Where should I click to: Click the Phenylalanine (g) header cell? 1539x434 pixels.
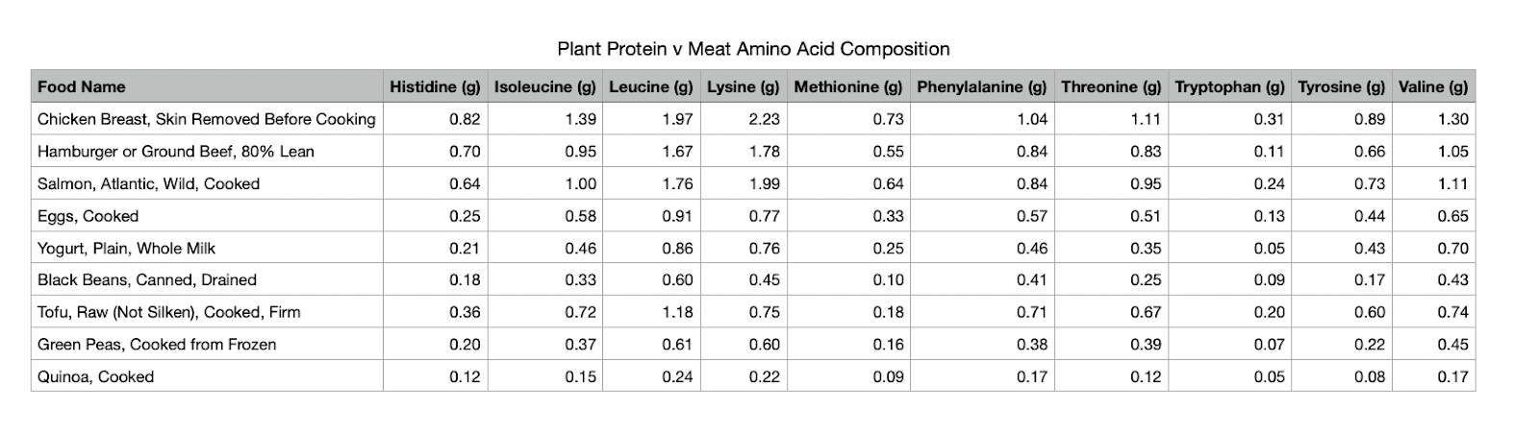(x=982, y=86)
